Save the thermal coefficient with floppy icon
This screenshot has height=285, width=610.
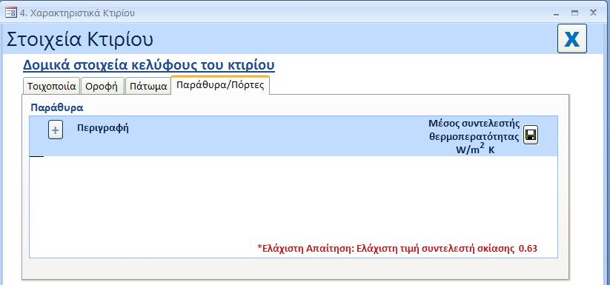coord(530,135)
